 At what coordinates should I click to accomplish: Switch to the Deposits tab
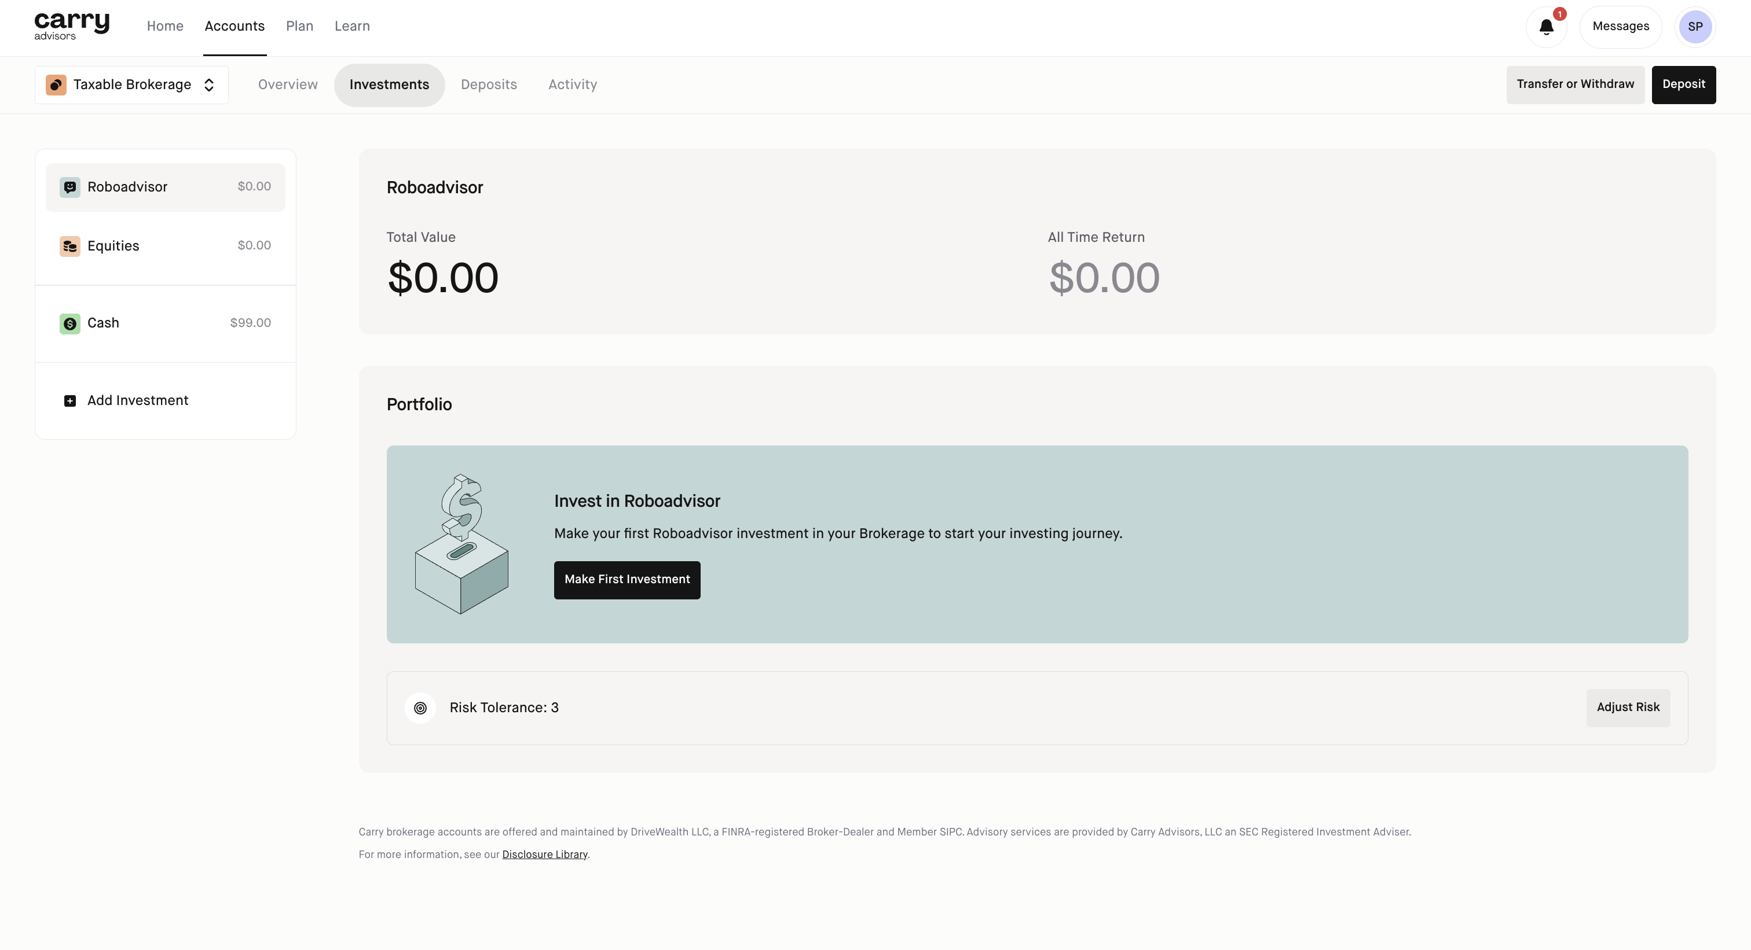click(x=489, y=85)
